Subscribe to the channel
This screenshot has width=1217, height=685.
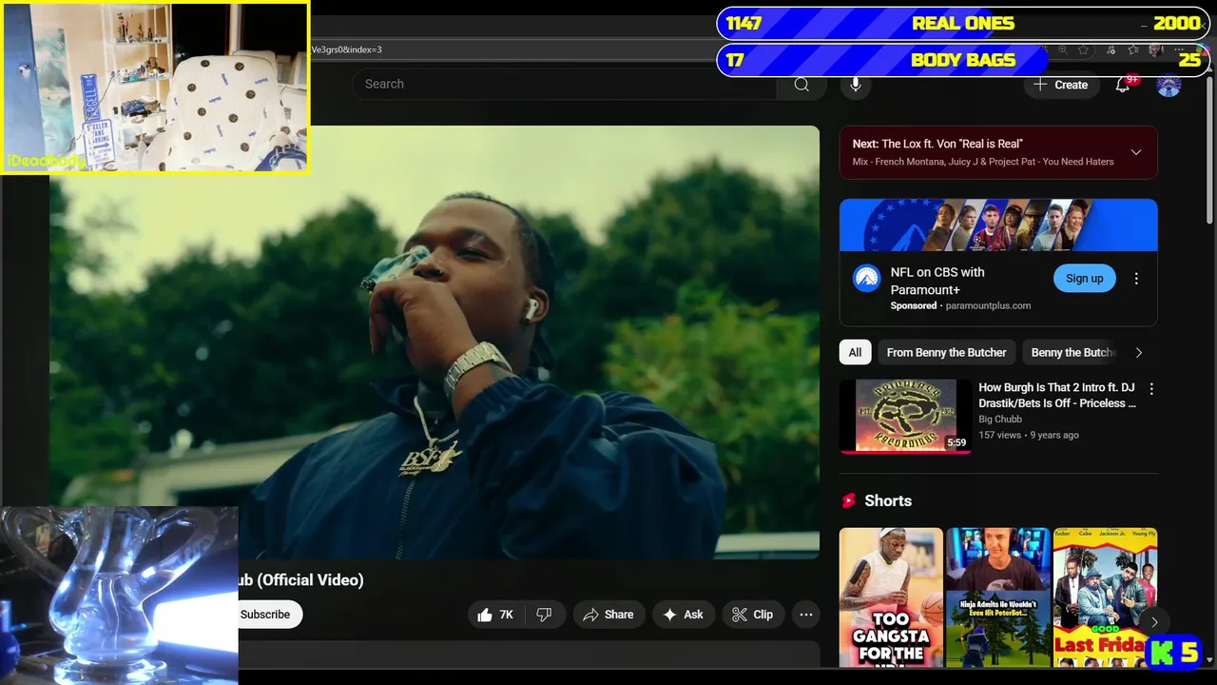pyautogui.click(x=265, y=615)
